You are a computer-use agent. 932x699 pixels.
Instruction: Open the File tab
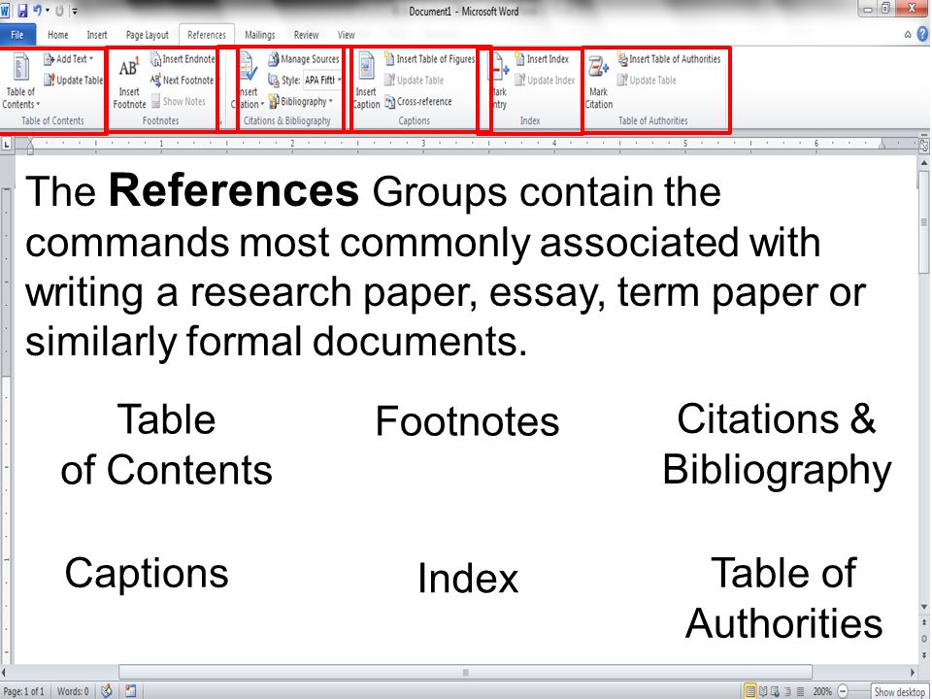(17, 35)
